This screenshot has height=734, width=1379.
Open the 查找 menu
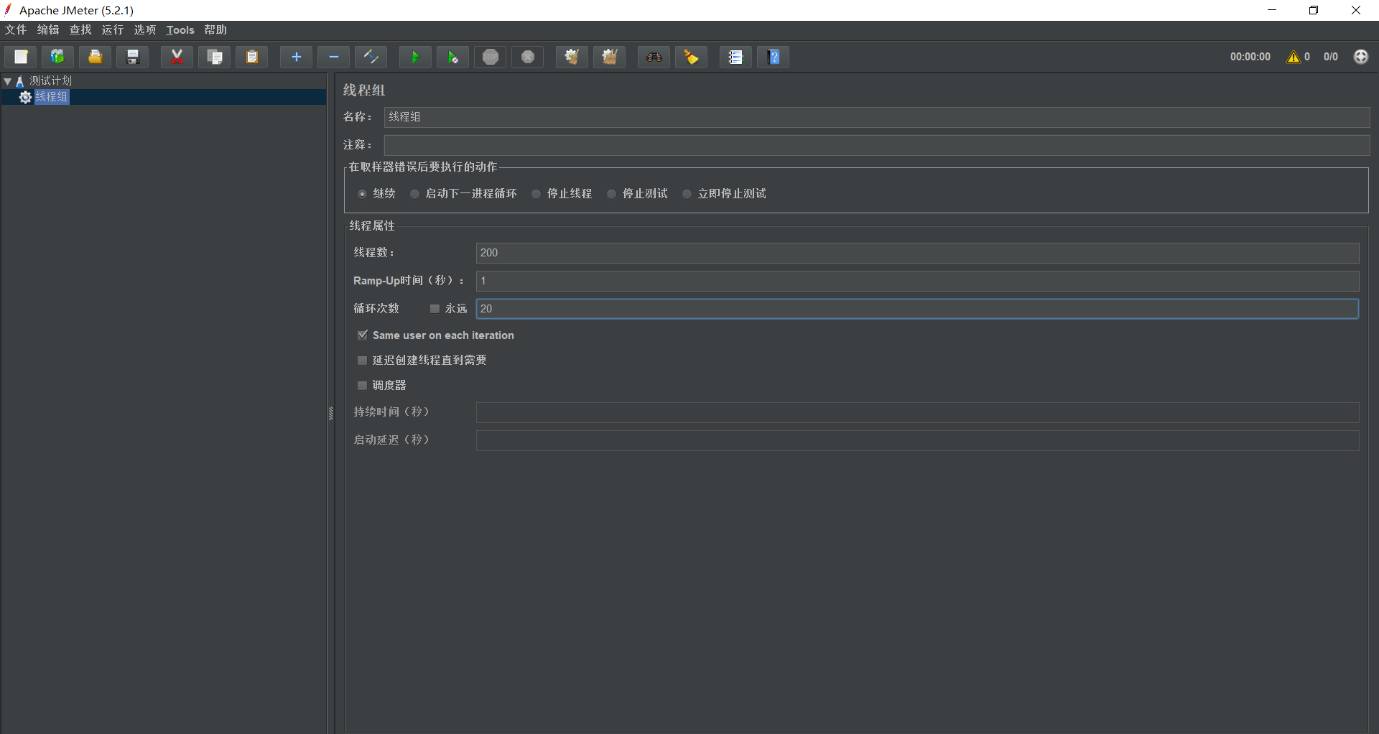point(80,29)
